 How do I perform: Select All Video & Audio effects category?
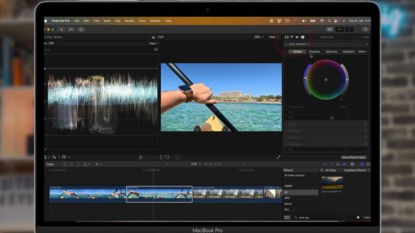(294, 175)
